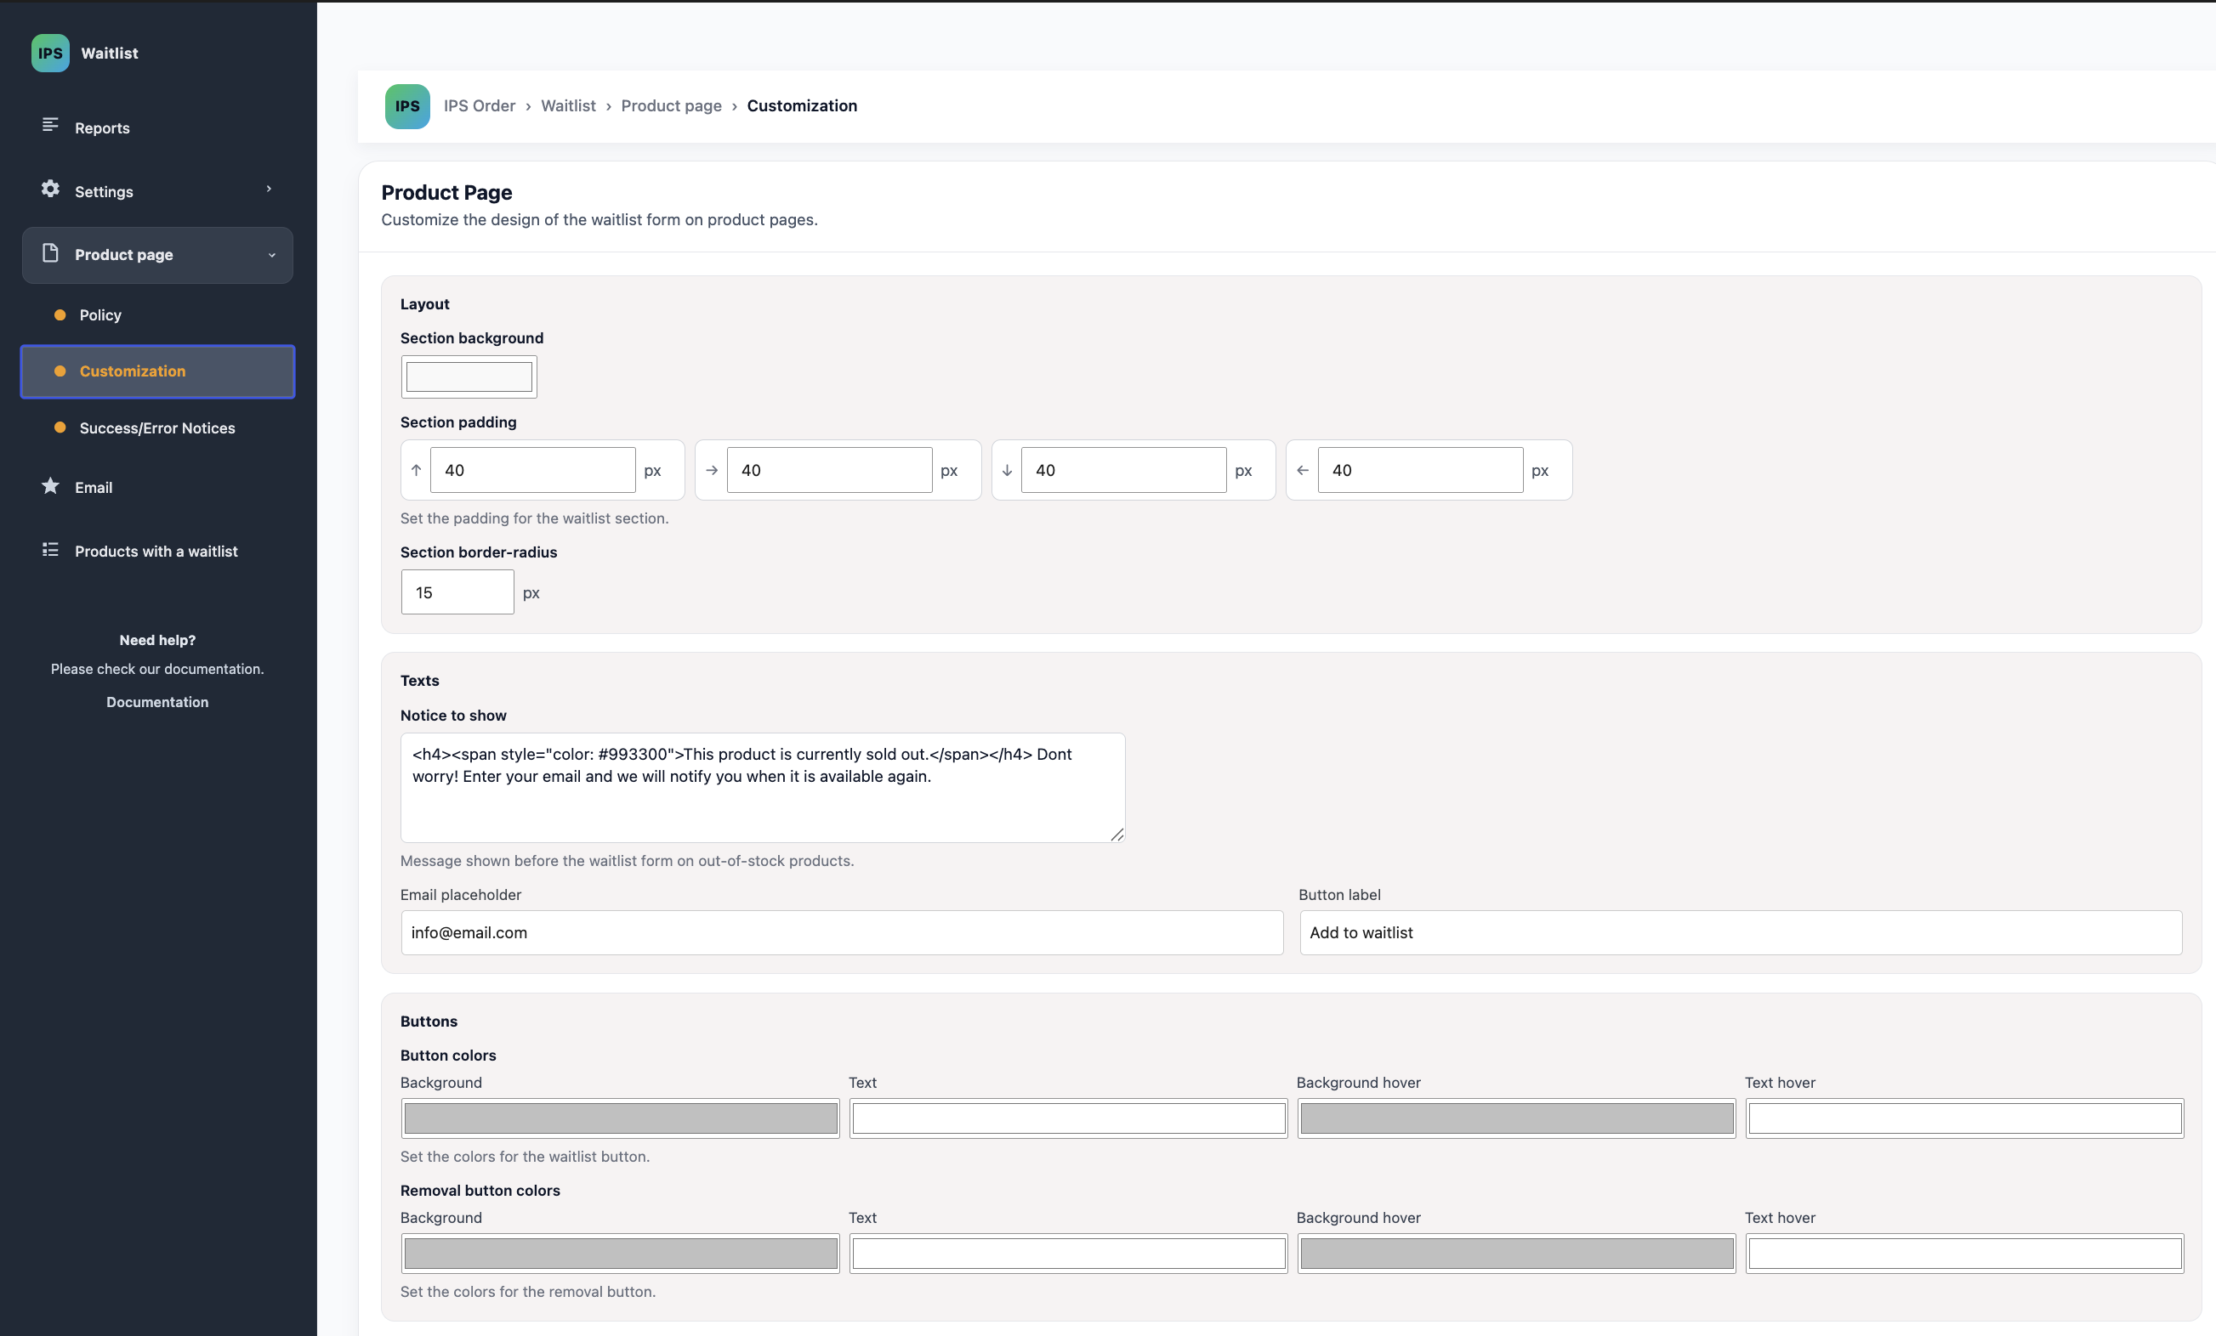The image size is (2216, 1336).
Task: Click the IPS Waitlist logo in sidebar
Action: (50, 53)
